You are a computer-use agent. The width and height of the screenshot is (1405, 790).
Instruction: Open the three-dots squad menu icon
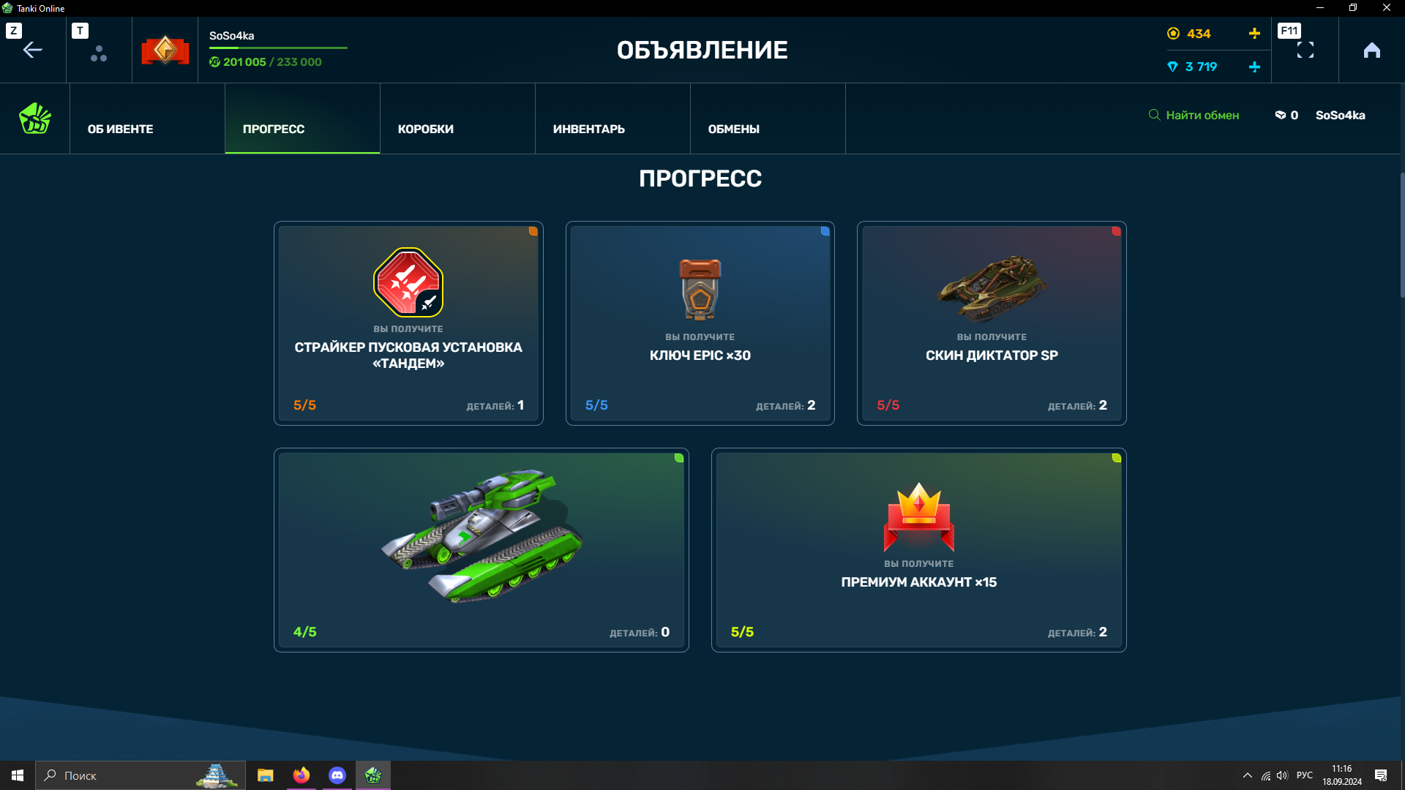pyautogui.click(x=99, y=53)
